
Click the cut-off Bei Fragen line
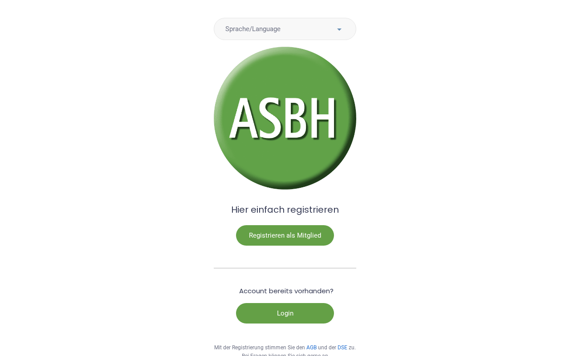[285, 354]
